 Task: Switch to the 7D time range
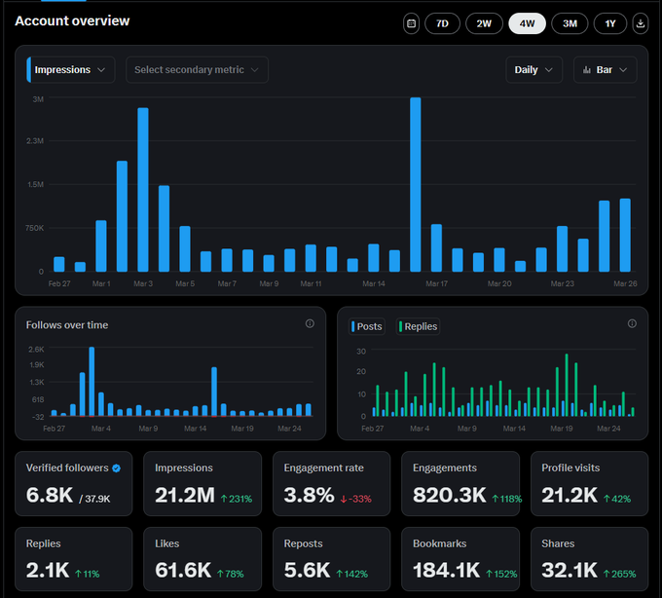click(x=442, y=23)
